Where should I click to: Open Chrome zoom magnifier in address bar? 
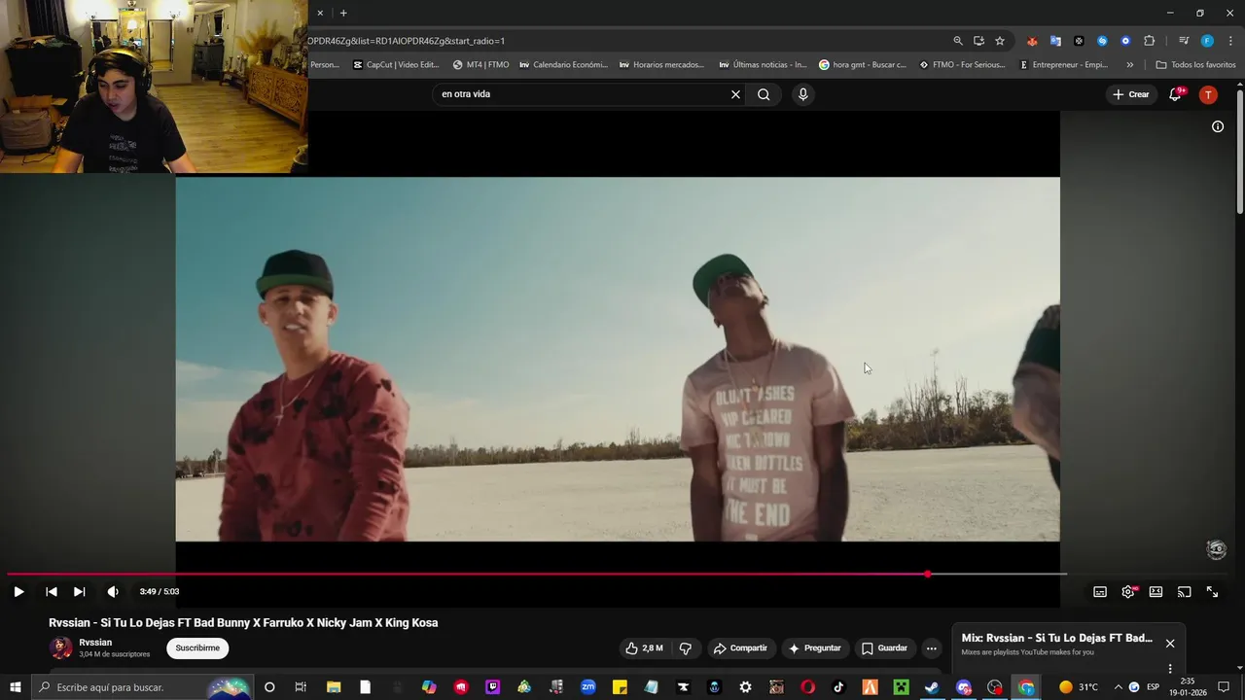pyautogui.click(x=958, y=41)
